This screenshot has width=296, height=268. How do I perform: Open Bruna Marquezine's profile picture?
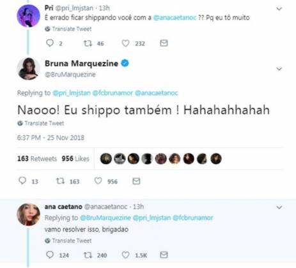coord(28,68)
